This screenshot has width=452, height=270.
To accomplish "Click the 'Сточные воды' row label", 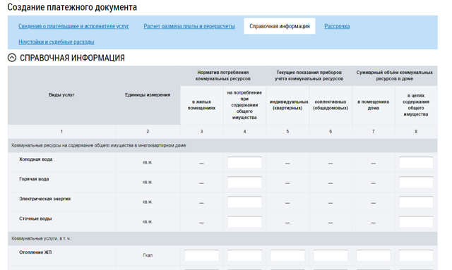I will tap(35, 219).
